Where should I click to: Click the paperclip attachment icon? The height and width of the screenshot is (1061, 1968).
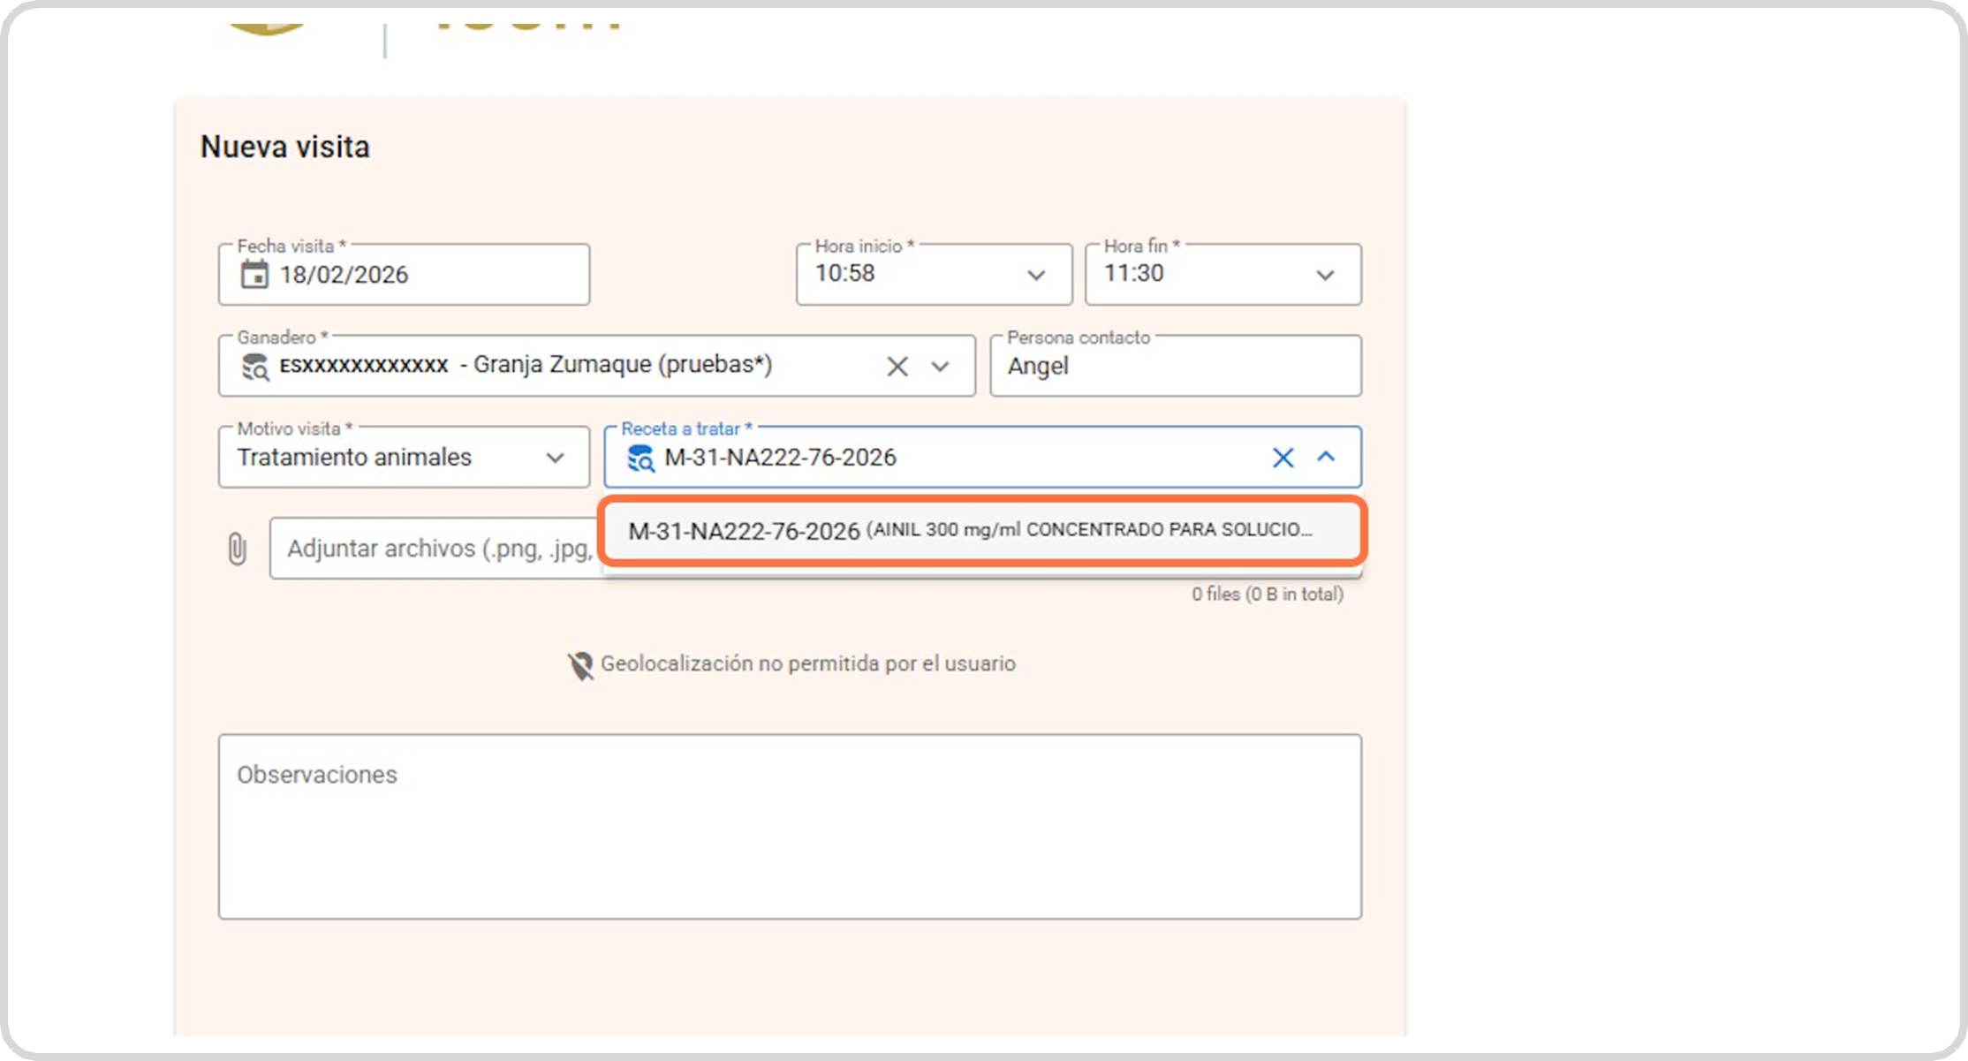(237, 549)
